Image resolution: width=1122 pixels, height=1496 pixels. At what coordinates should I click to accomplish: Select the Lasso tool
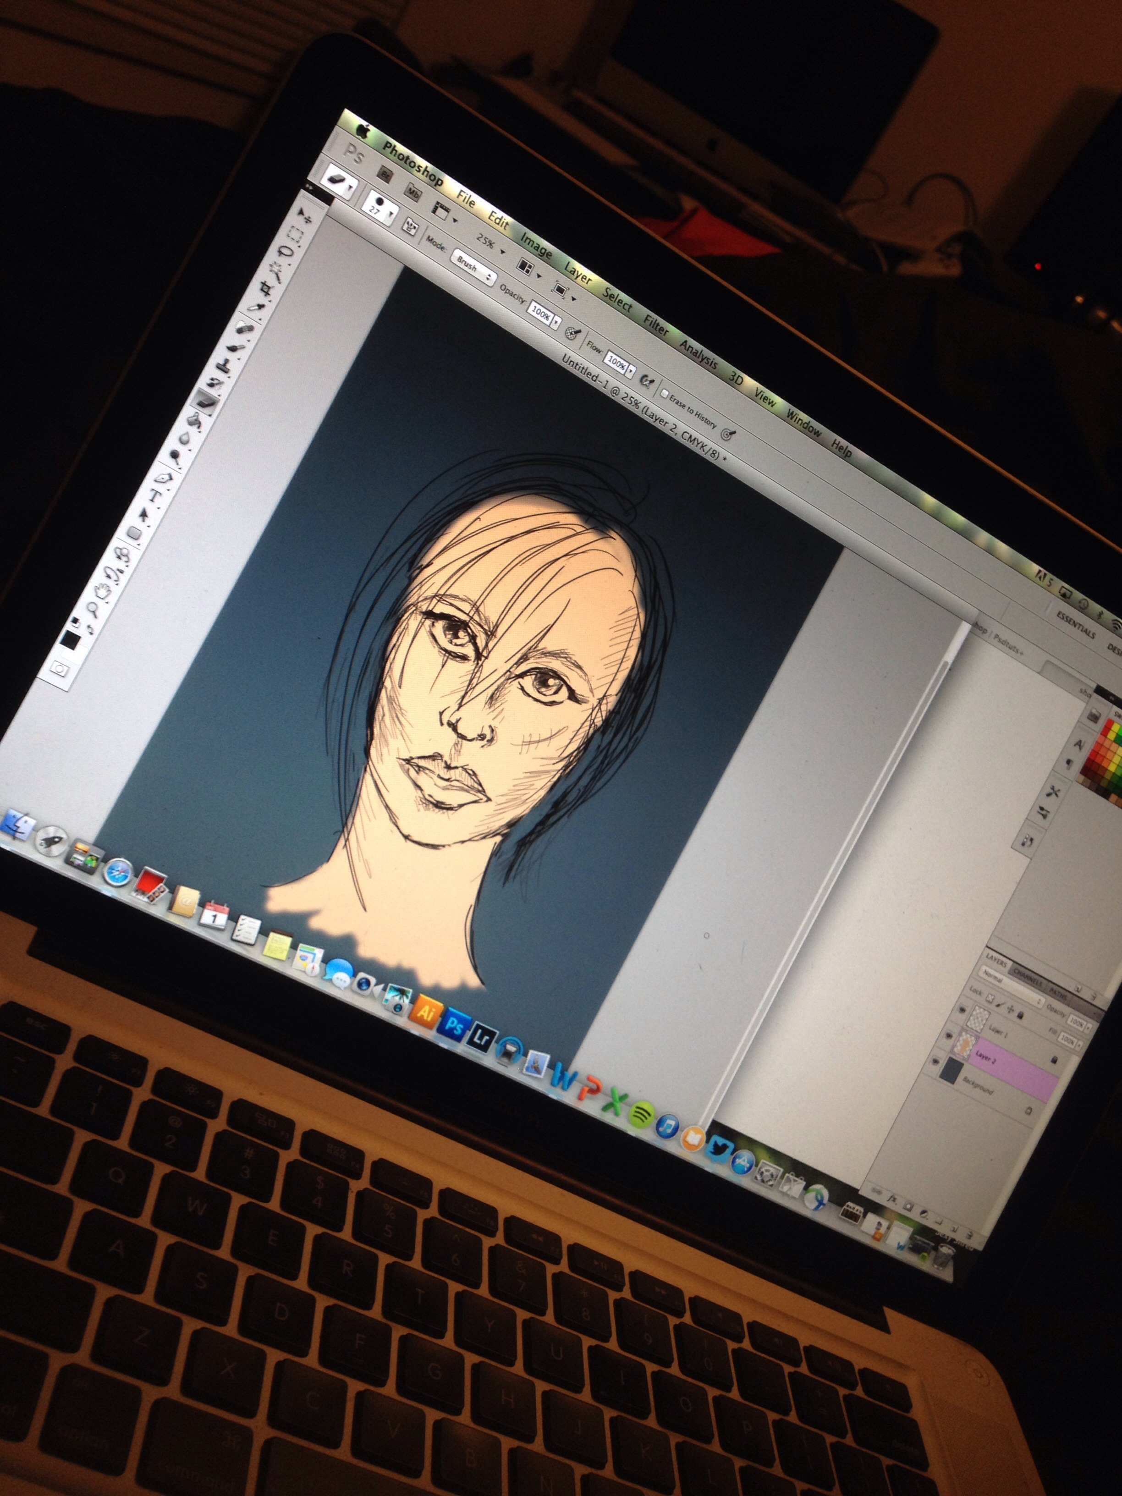[286, 252]
